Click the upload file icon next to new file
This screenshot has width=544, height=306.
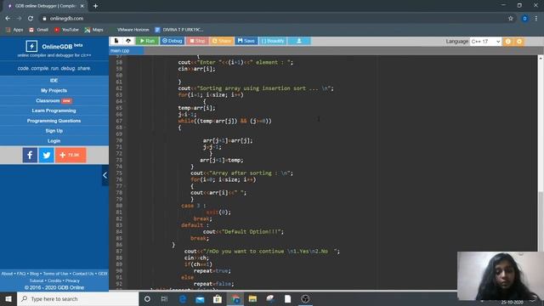point(128,41)
